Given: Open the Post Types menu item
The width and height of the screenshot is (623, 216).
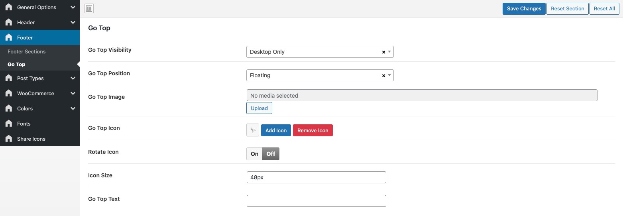Looking at the screenshot, I should click(x=30, y=78).
